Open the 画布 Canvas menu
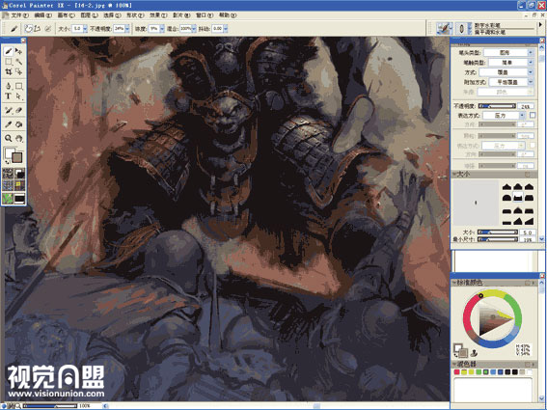Image resolution: width=547 pixels, height=410 pixels. point(66,15)
